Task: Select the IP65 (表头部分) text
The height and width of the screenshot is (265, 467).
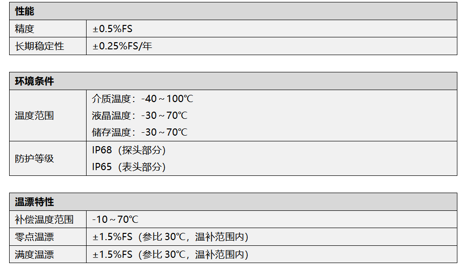Action: tap(129, 167)
